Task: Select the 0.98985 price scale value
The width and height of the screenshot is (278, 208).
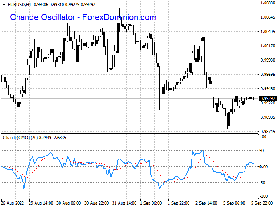Action: pyautogui.click(x=268, y=117)
